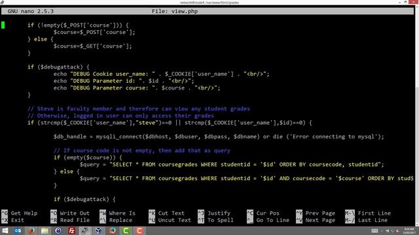The height and width of the screenshot is (235, 419).
Task: Click the Go To Line shortcut
Action: [268, 220]
